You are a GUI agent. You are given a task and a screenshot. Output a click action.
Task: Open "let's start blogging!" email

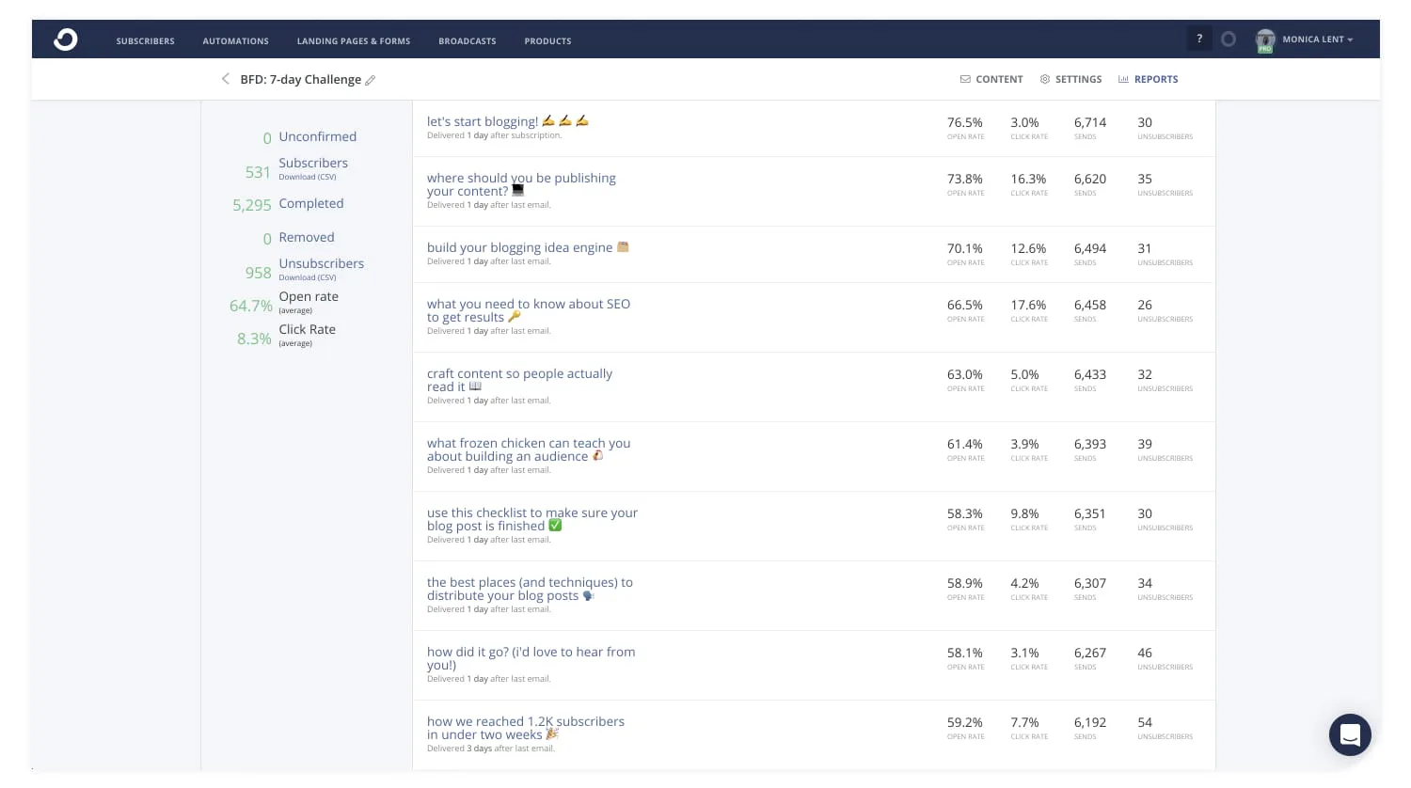coord(483,121)
